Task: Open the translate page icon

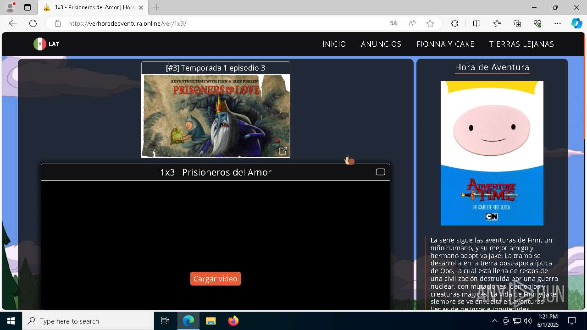Action: point(393,23)
